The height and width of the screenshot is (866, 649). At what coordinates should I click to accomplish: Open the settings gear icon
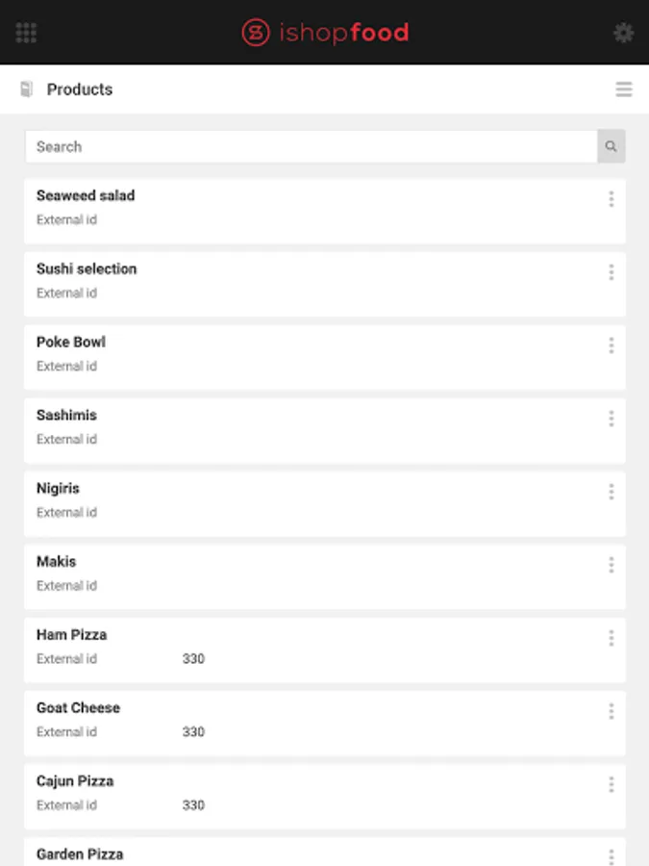(623, 33)
